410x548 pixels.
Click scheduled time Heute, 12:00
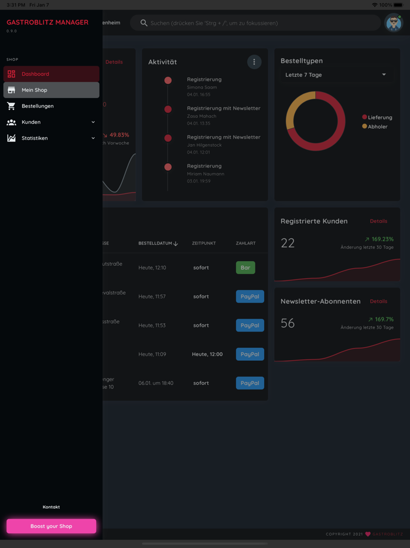[x=207, y=354]
